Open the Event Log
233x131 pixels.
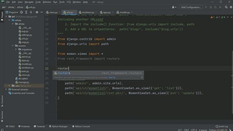(x=222, y=126)
